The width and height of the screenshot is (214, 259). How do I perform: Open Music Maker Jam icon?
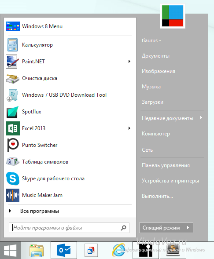click(x=13, y=195)
